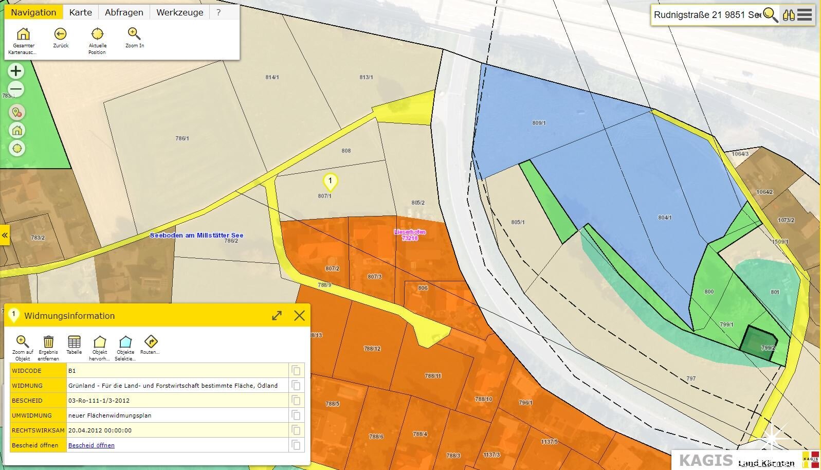Open Routenplaner icon in info panel
Viewport: 821px width, 470px height.
[x=150, y=342]
